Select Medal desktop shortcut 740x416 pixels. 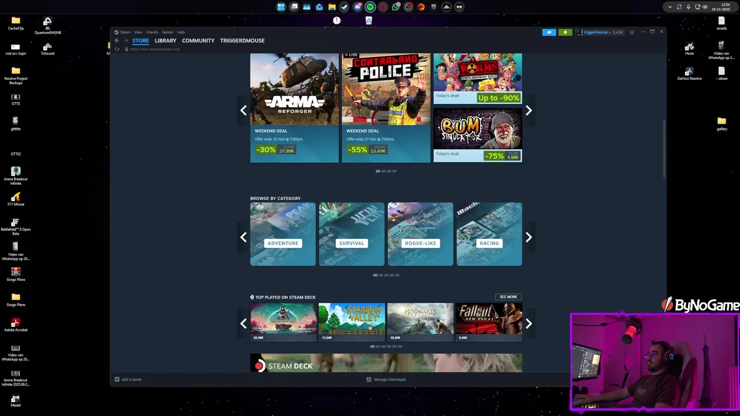(16, 400)
